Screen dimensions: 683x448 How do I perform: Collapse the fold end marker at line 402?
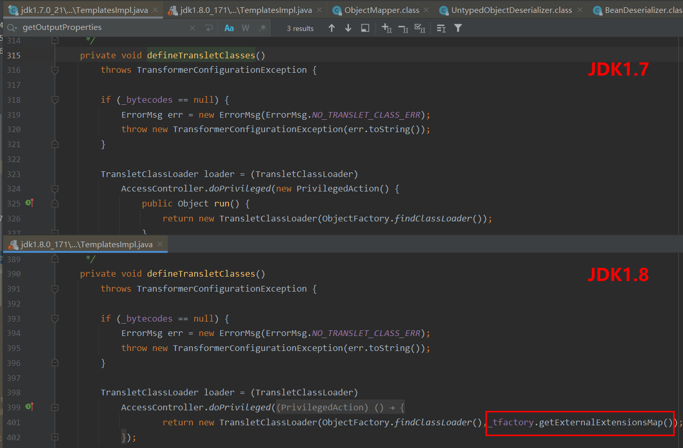click(x=55, y=438)
